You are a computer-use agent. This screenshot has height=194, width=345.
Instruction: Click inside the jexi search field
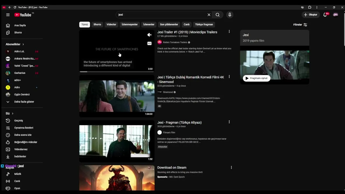(x=162, y=15)
